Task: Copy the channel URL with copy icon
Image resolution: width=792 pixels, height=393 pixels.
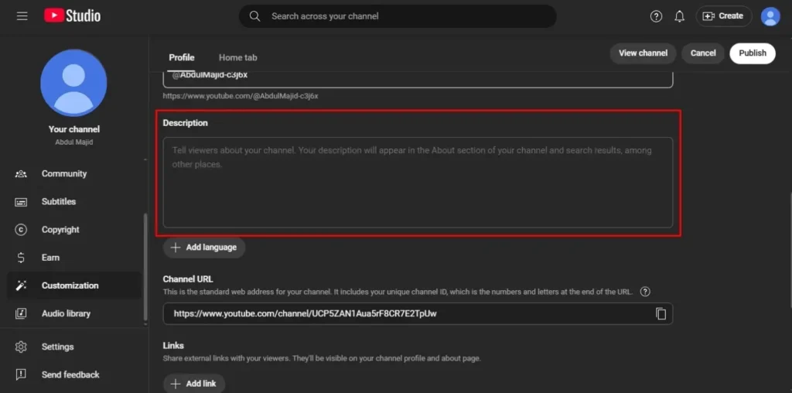Action: coord(661,313)
